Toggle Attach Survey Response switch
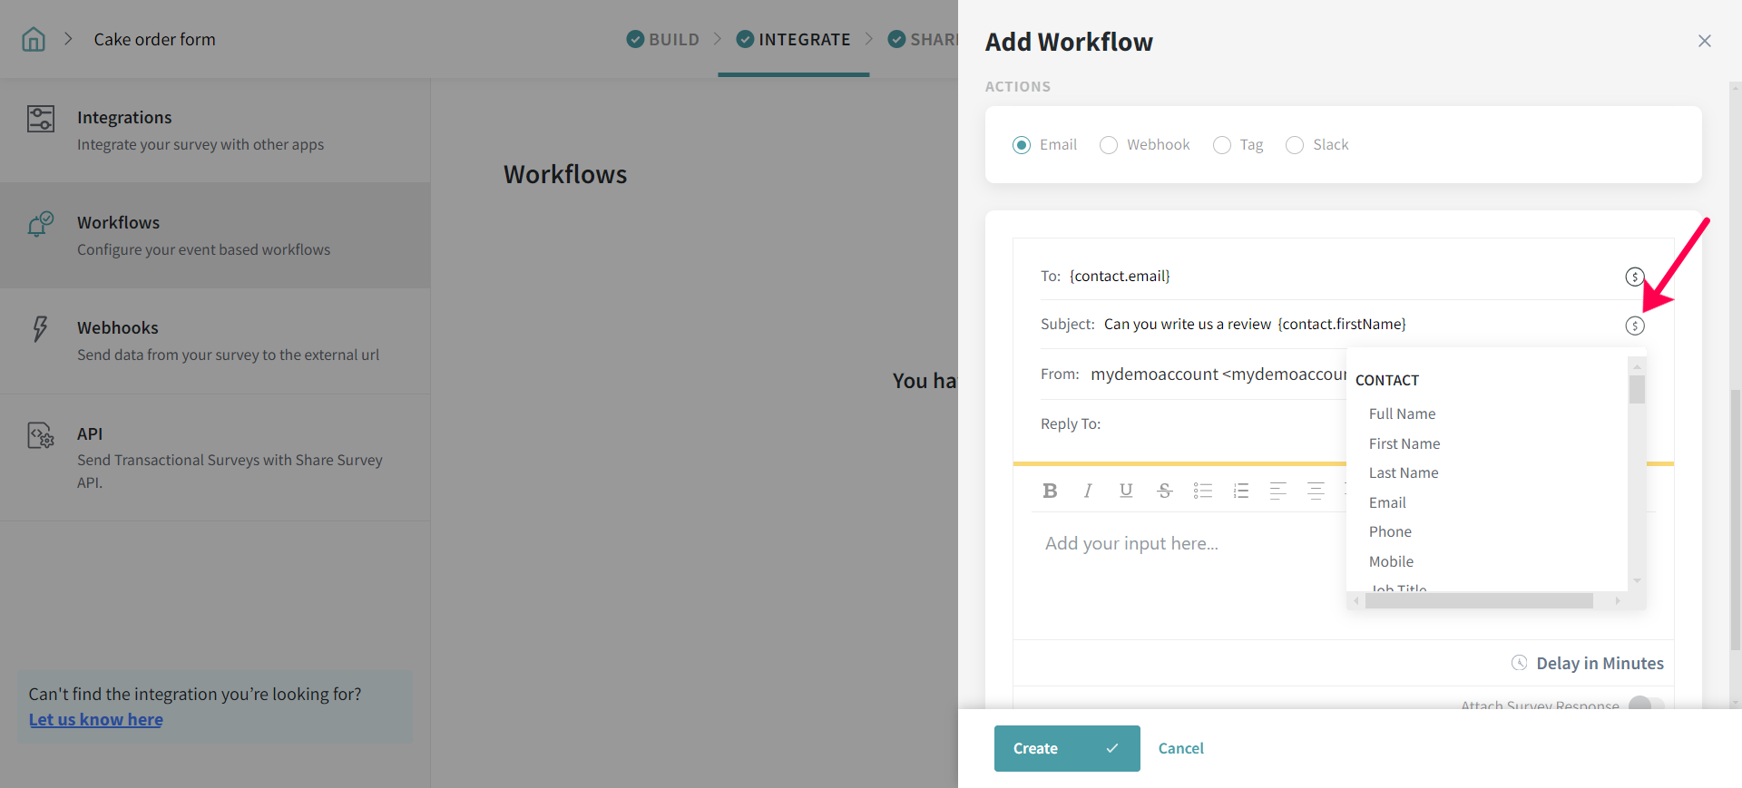Screen dimensions: 1742x788 point(1645,704)
